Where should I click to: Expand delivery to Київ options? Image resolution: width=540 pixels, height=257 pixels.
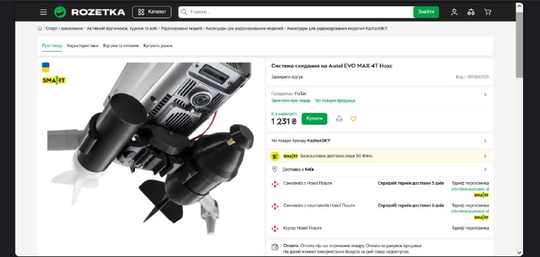click(379, 169)
